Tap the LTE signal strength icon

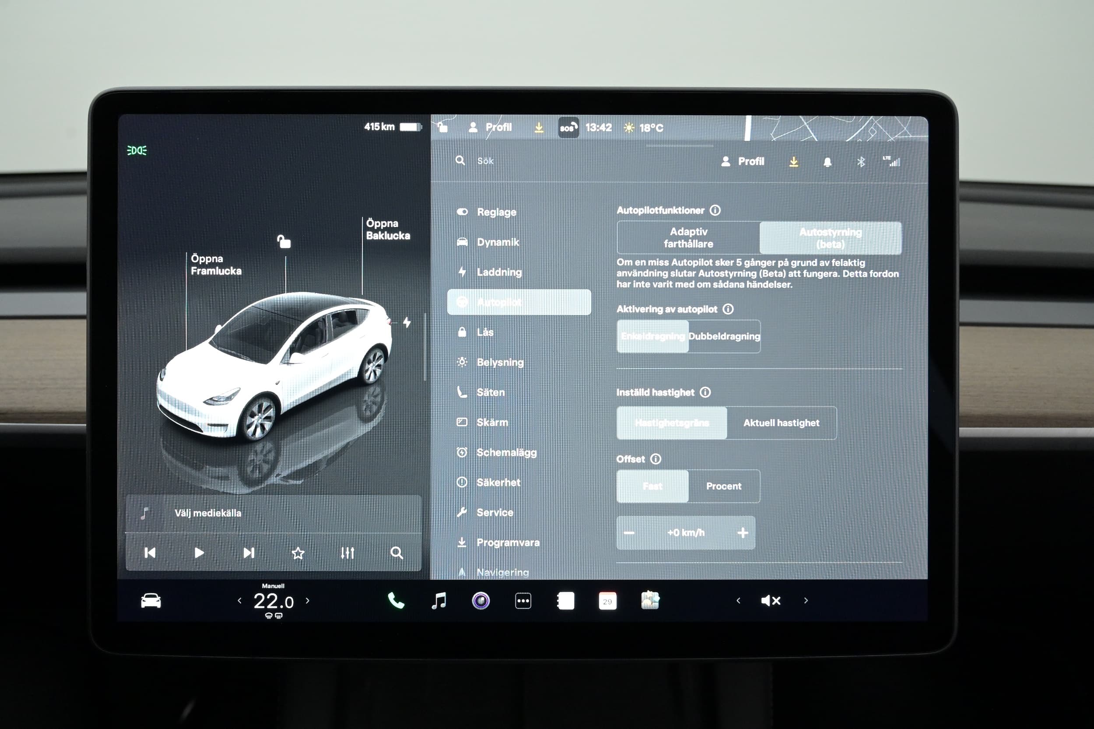point(891,161)
